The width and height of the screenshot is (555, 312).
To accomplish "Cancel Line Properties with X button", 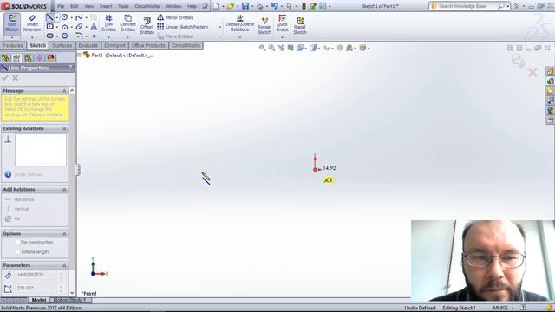I will click(x=16, y=78).
